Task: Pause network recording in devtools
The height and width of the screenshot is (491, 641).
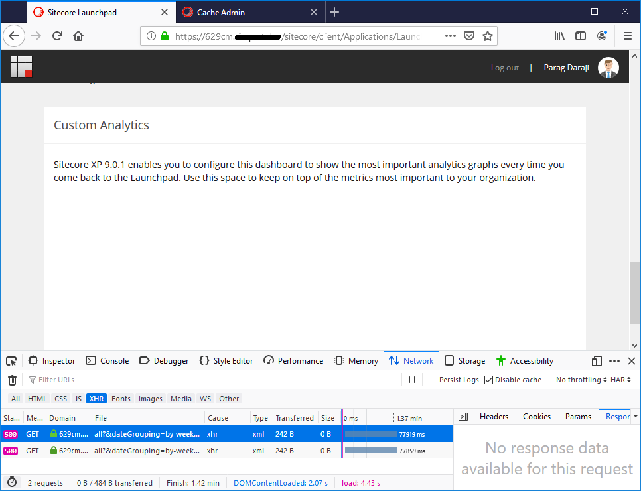Action: (x=412, y=380)
